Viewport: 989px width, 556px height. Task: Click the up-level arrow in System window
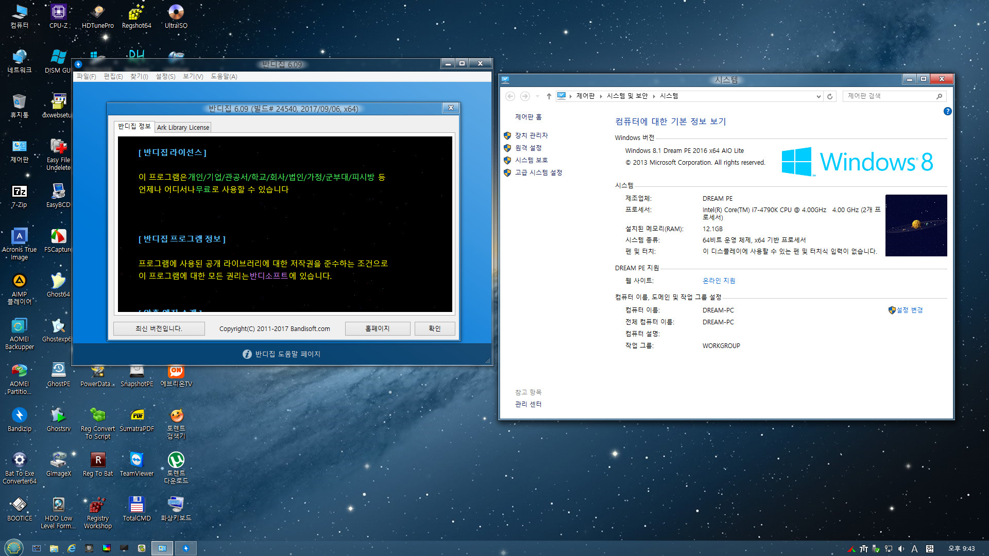pos(549,96)
